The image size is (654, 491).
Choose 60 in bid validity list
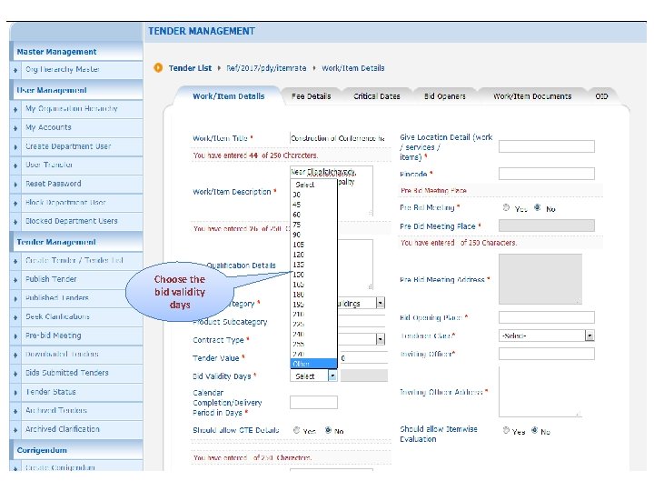(x=313, y=215)
